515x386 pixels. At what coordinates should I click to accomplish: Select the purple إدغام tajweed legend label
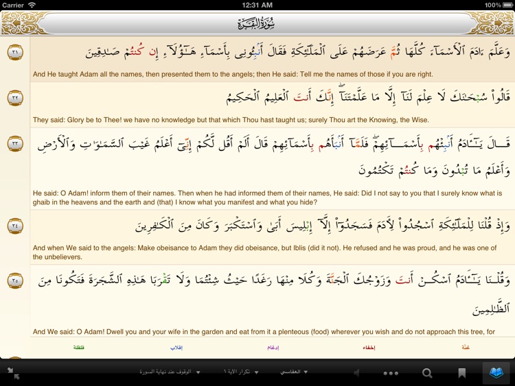pyautogui.click(x=273, y=348)
